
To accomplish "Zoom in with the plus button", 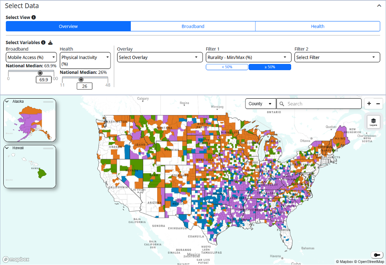I will point(369,104).
